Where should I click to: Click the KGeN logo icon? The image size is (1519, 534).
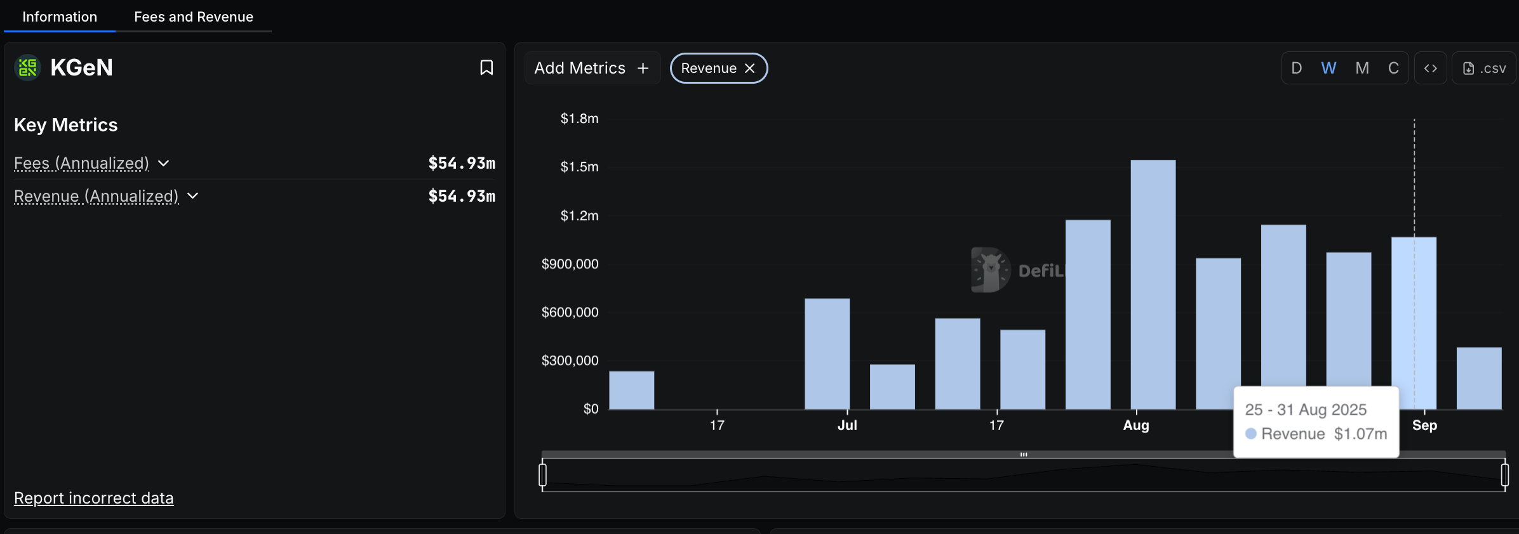click(x=27, y=67)
